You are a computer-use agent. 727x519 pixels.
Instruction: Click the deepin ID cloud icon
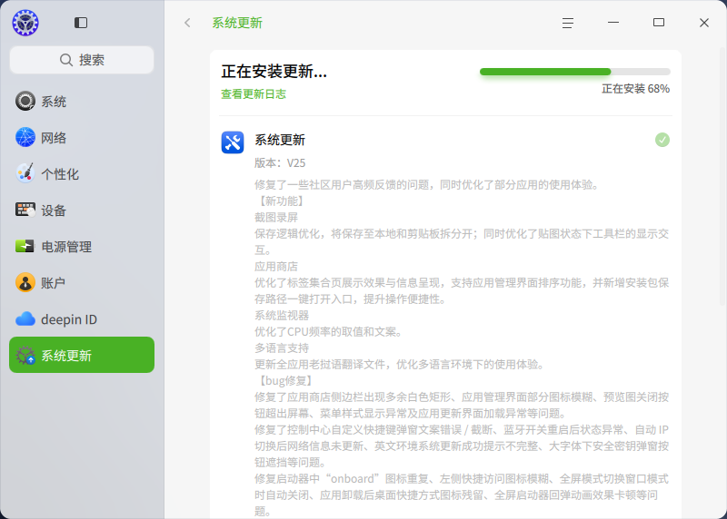(25, 319)
